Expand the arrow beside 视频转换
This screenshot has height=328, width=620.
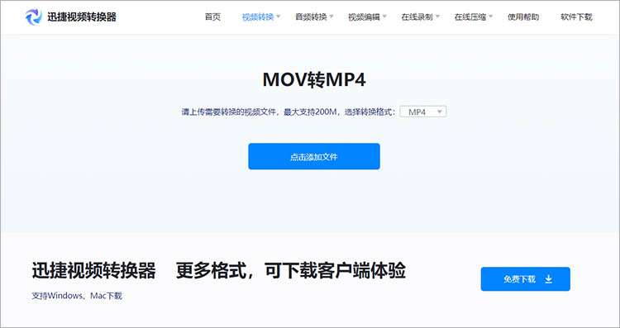click(278, 17)
